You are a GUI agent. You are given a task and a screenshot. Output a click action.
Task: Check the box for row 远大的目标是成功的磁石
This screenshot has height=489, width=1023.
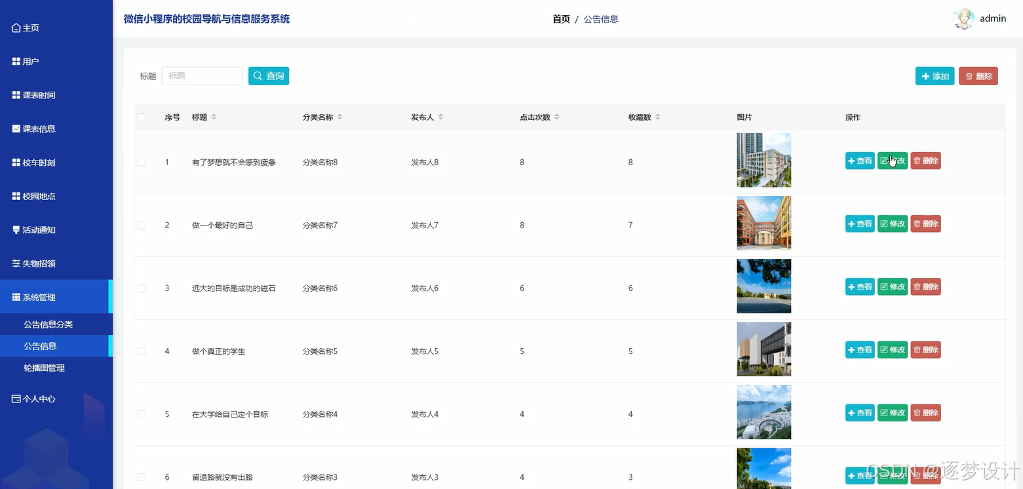(x=142, y=288)
